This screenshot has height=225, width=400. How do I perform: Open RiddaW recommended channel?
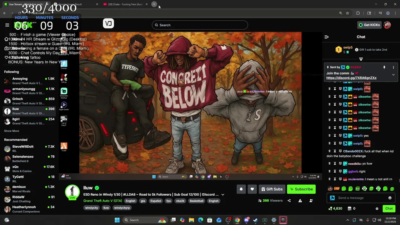click(29, 199)
